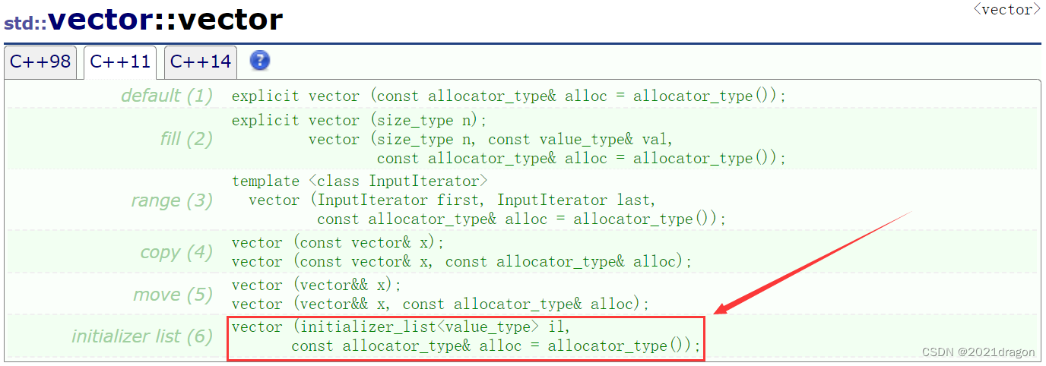1046x366 pixels.
Task: Open the C++14 tab
Action: pyautogui.click(x=201, y=62)
